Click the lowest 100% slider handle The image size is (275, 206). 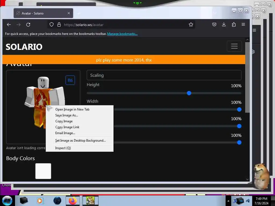click(239, 143)
